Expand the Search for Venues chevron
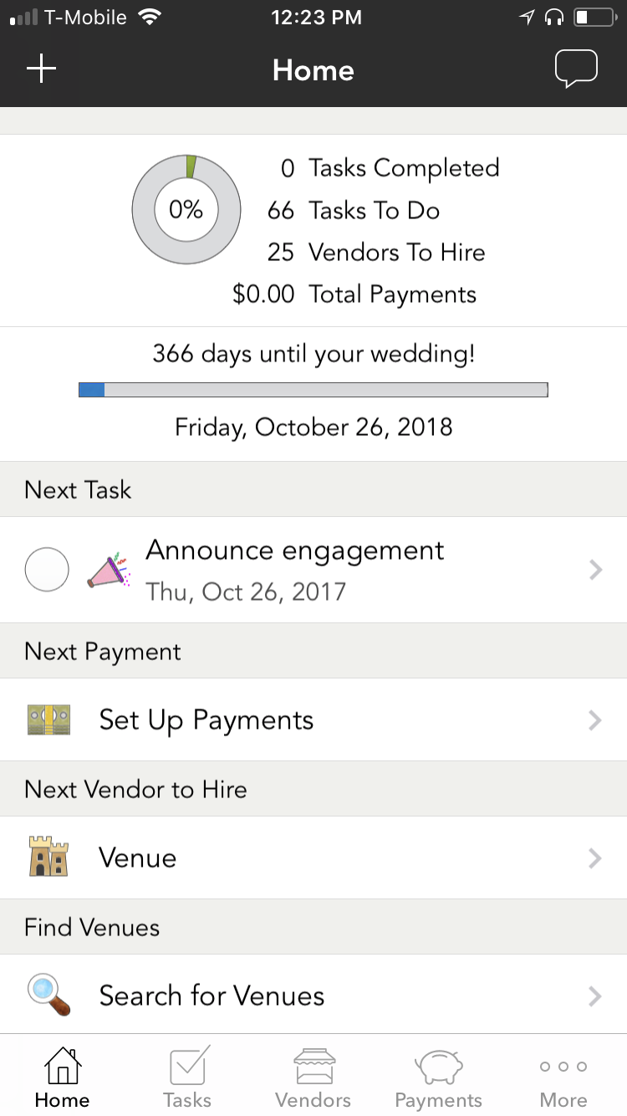 click(595, 996)
